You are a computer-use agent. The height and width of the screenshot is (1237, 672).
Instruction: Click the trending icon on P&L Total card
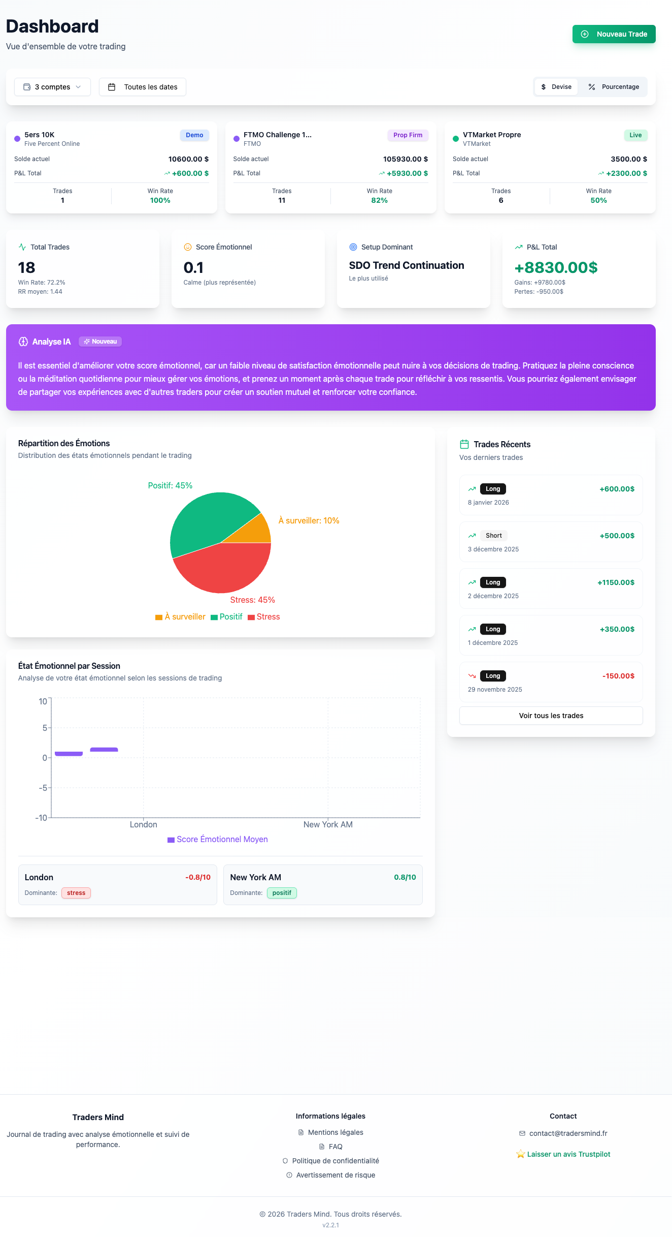(519, 247)
